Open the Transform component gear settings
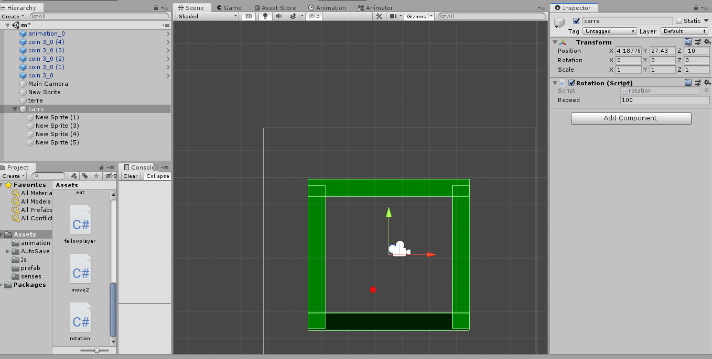This screenshot has width=712, height=359. 706,42
